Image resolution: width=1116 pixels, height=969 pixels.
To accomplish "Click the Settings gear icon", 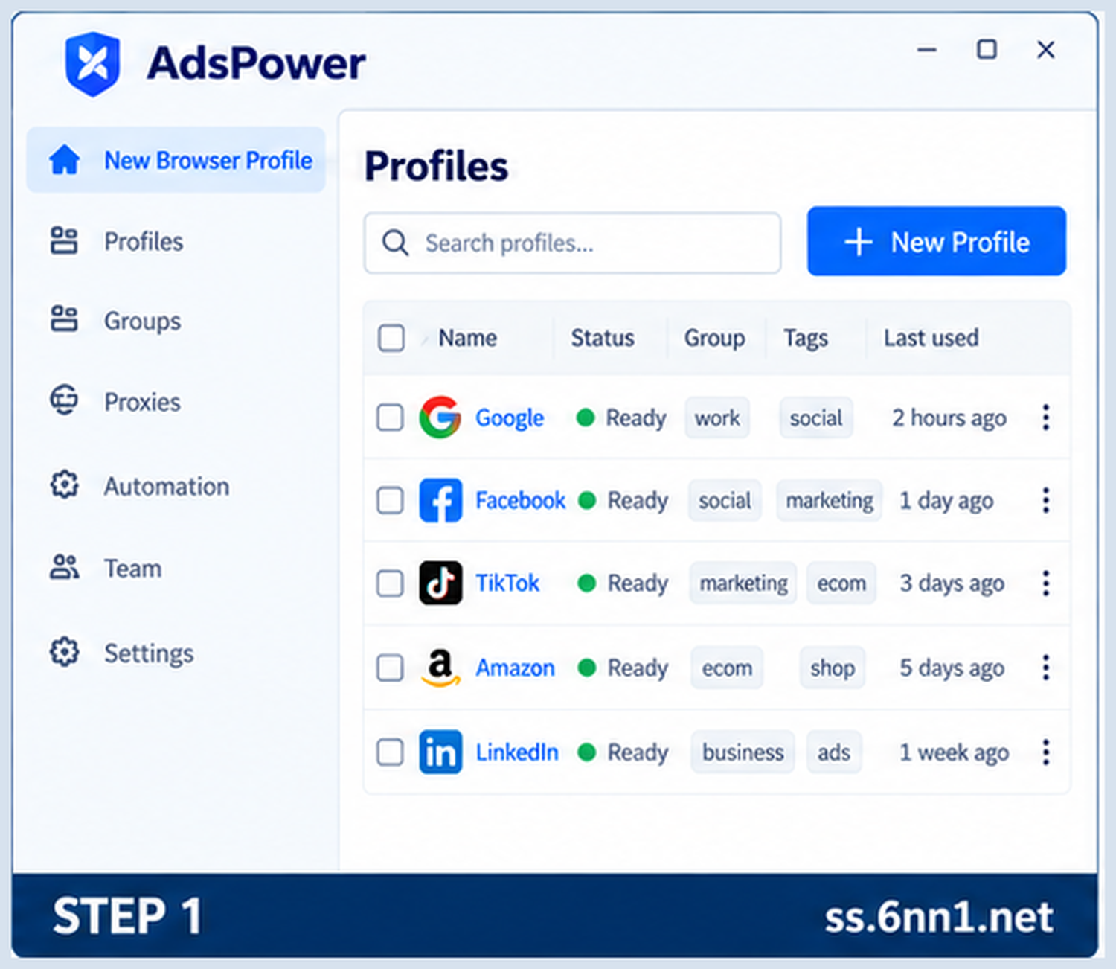I will [x=64, y=651].
